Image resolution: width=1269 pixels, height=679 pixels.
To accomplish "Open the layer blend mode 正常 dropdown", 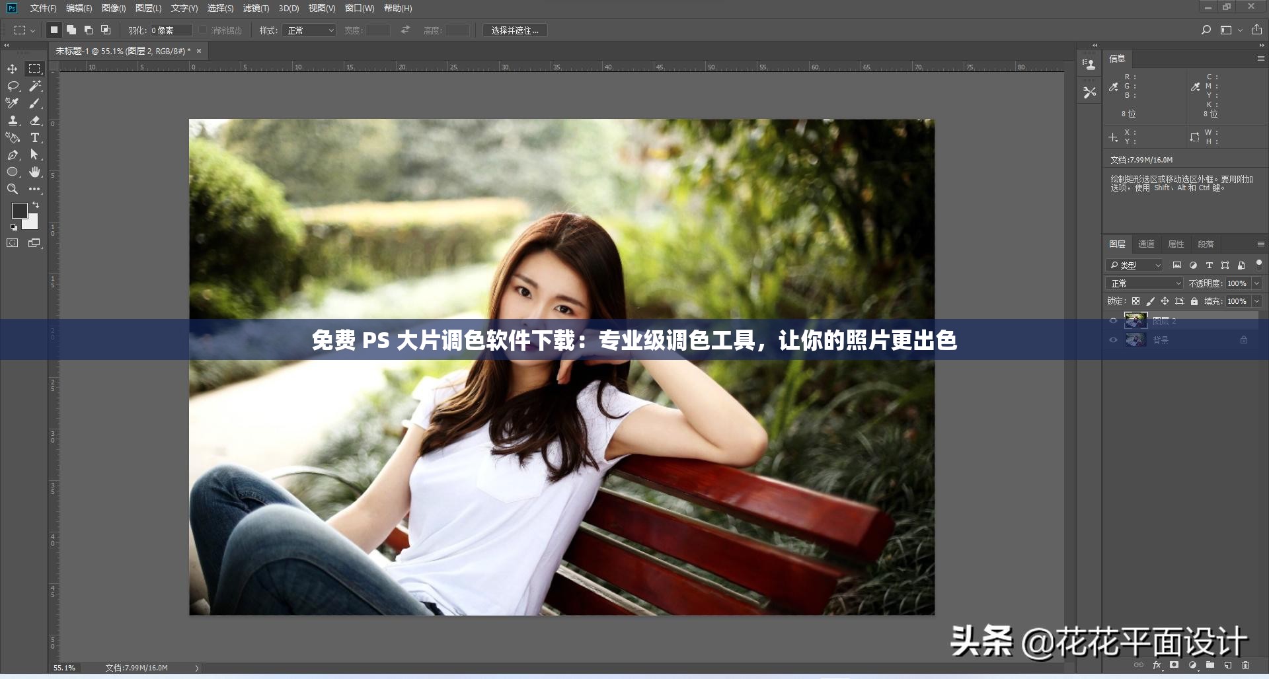I will pyautogui.click(x=1144, y=283).
